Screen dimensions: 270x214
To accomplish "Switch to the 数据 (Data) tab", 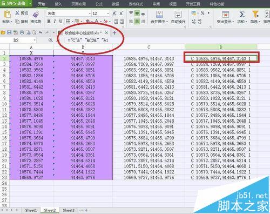I will click(116, 4).
